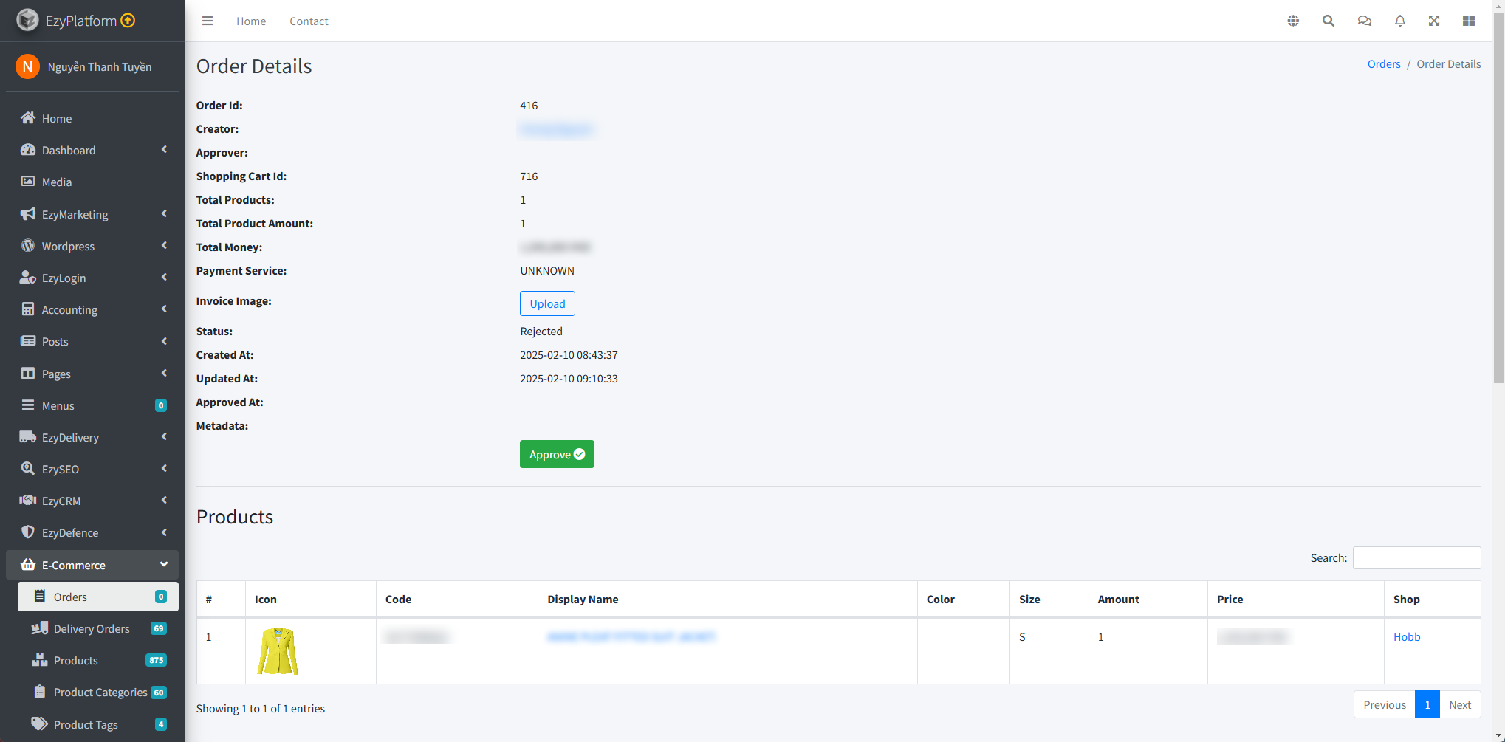Image resolution: width=1505 pixels, height=742 pixels.
Task: Click the user name Nguyễn Thanh Tuyền
Action: [100, 67]
